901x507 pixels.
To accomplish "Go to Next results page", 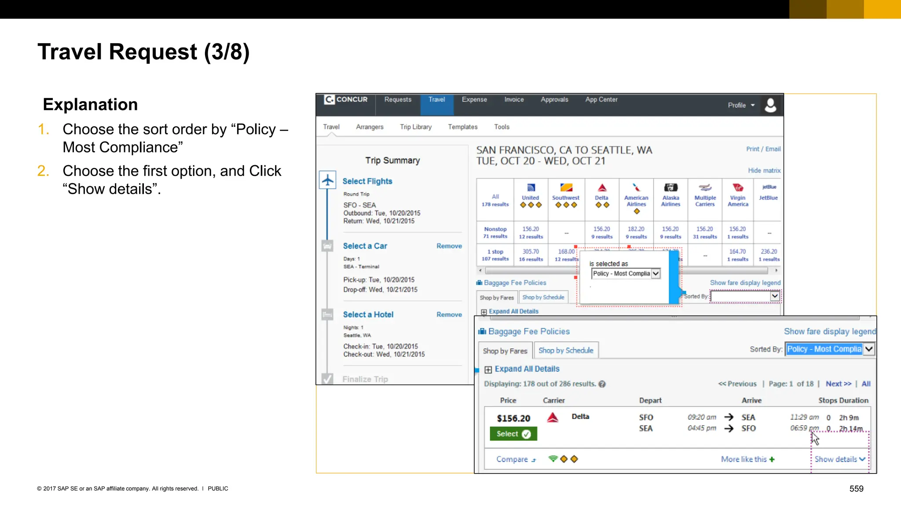I will click(x=839, y=384).
